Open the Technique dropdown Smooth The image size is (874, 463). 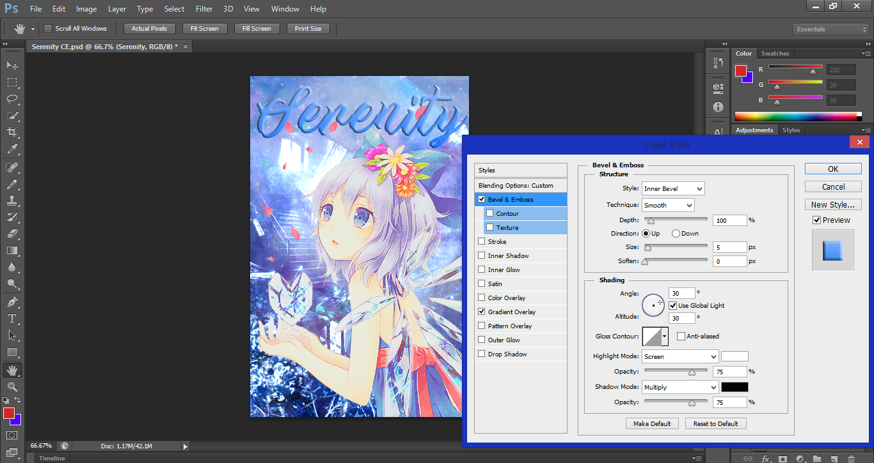[668, 205]
